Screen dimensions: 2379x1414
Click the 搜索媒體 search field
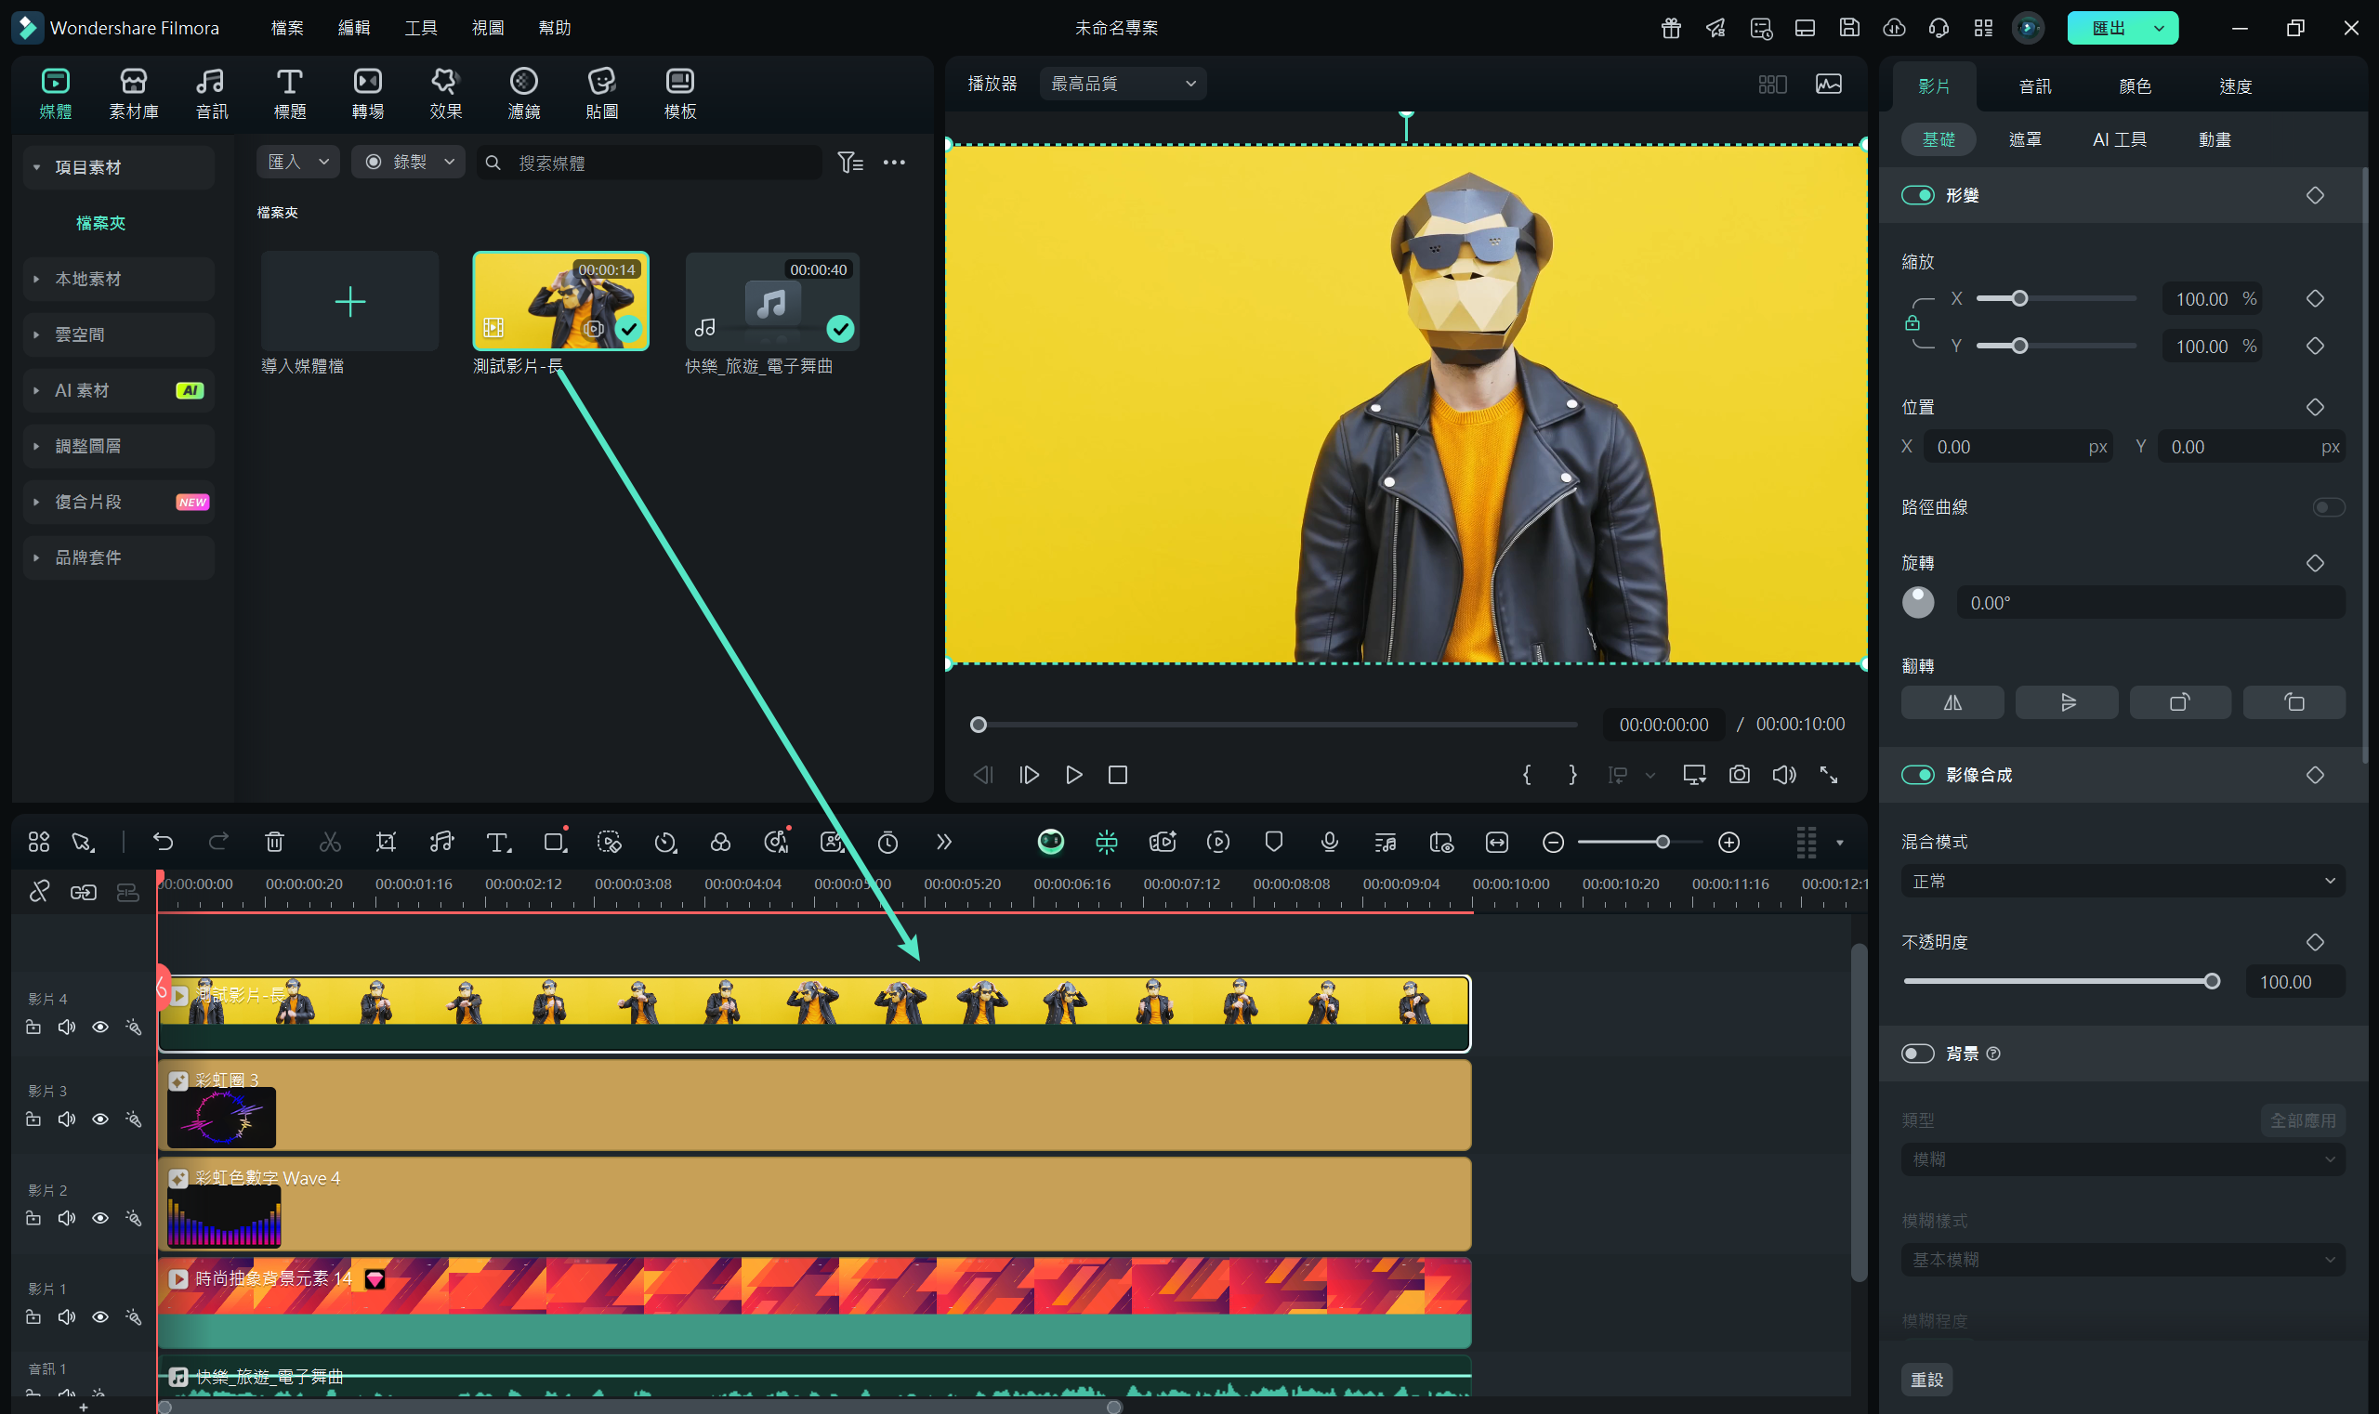tap(649, 162)
